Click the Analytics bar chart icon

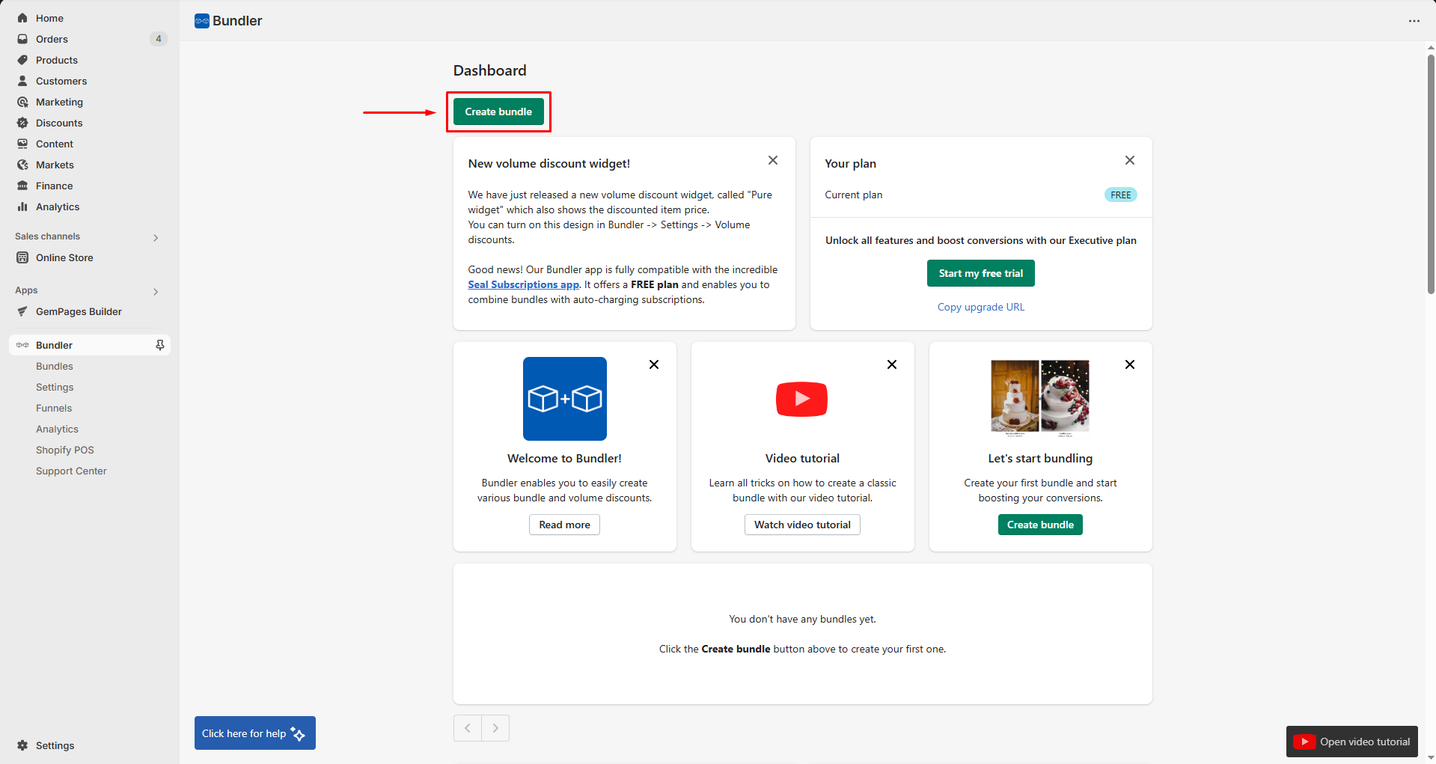(22, 207)
